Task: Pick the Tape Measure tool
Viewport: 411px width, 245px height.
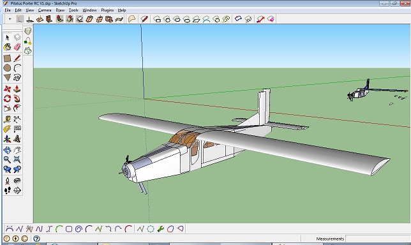Action: pos(8,119)
